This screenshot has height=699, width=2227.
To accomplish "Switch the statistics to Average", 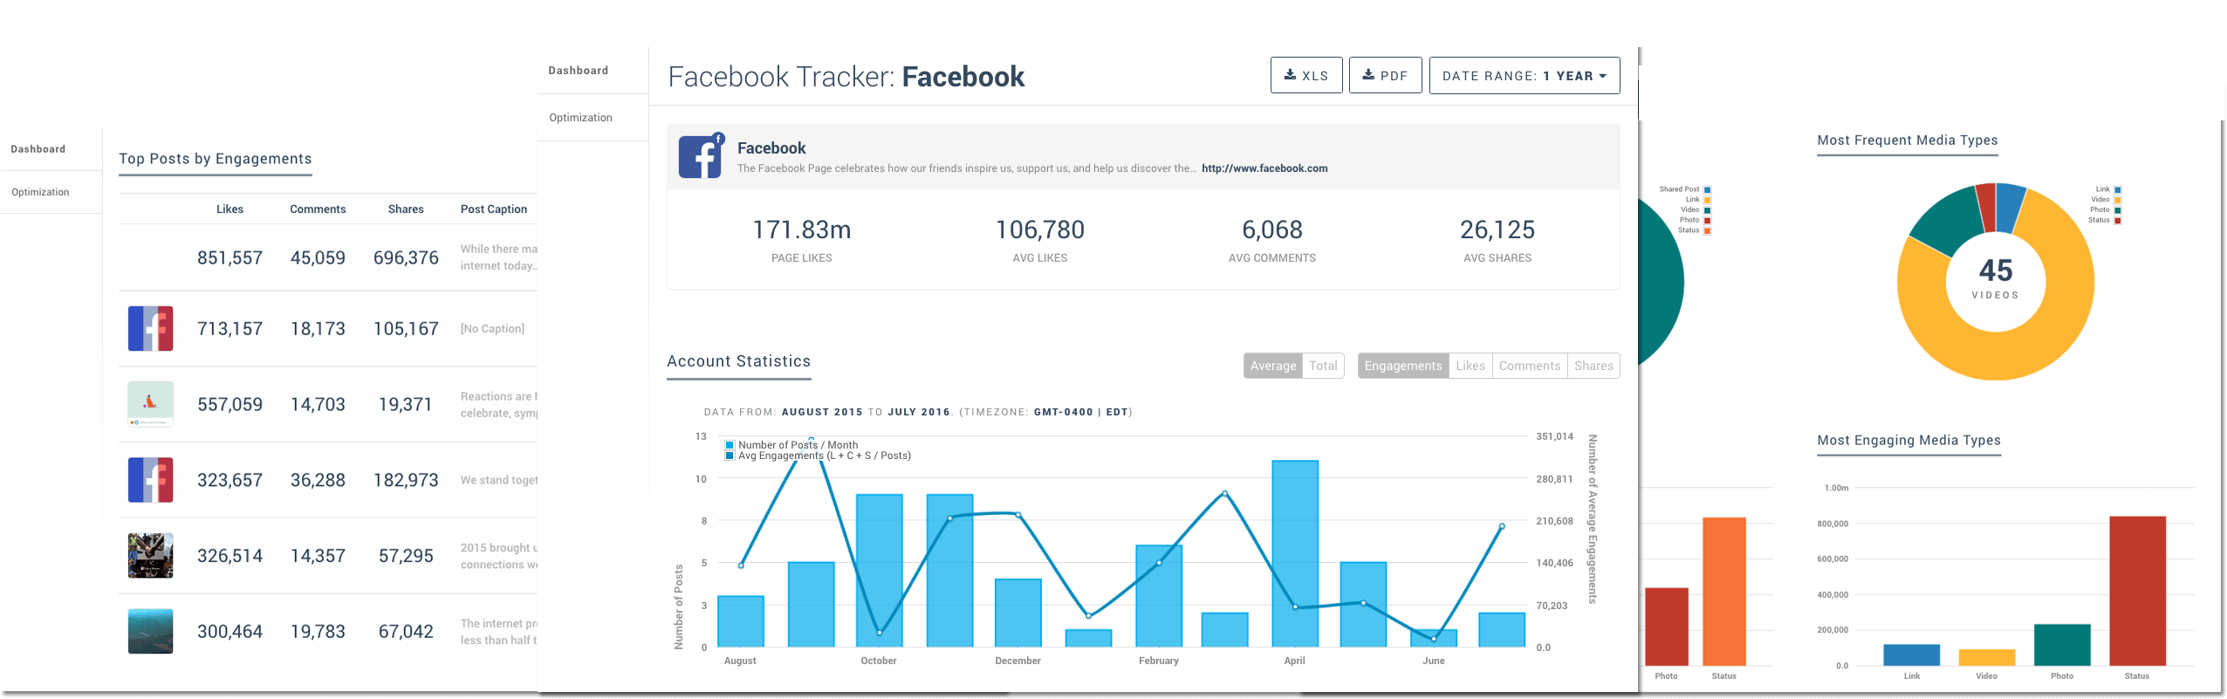I will point(1272,366).
